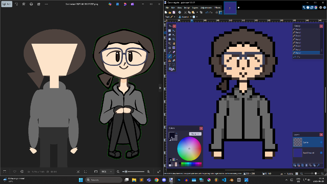
Task: Click the primary color swatch in Colors
Action: coord(172,135)
